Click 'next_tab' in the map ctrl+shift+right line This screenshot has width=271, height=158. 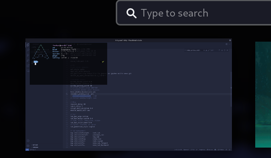(96, 133)
